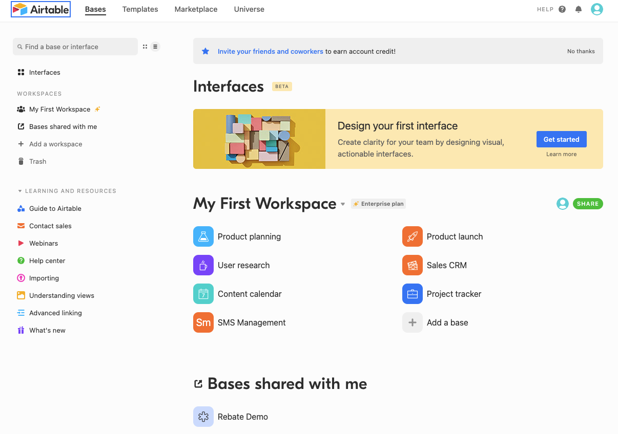Open the Product launch rocket icon
Viewport: 618px width, 434px height.
413,236
